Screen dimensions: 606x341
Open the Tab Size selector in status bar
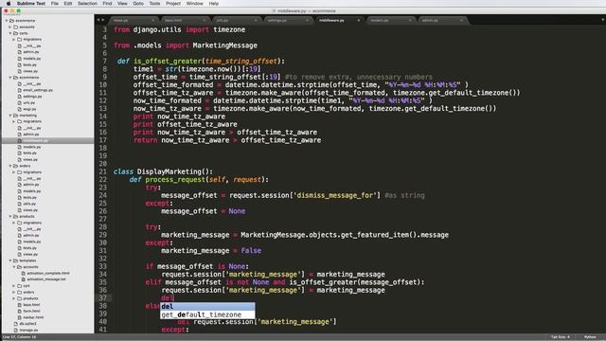(x=561, y=337)
